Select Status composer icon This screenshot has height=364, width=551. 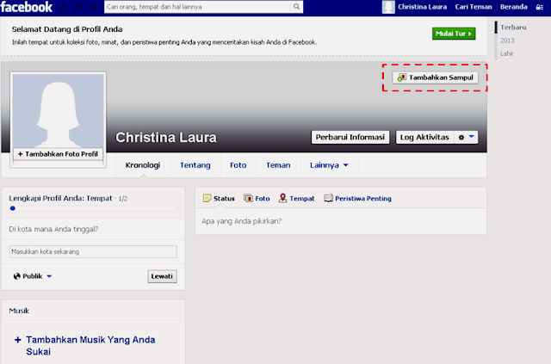tap(207, 198)
